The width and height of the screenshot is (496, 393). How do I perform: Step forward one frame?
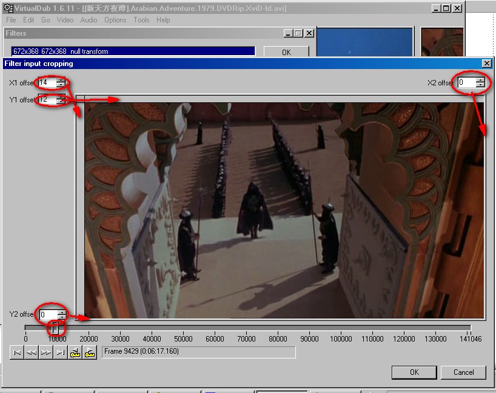point(46,352)
